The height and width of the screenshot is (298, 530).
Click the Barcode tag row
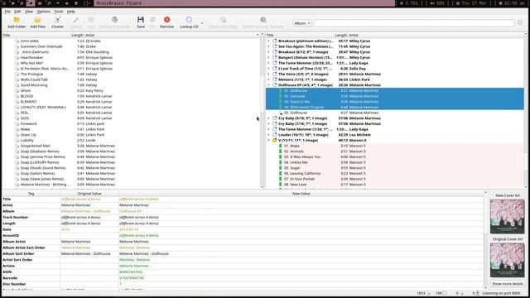click(243, 278)
